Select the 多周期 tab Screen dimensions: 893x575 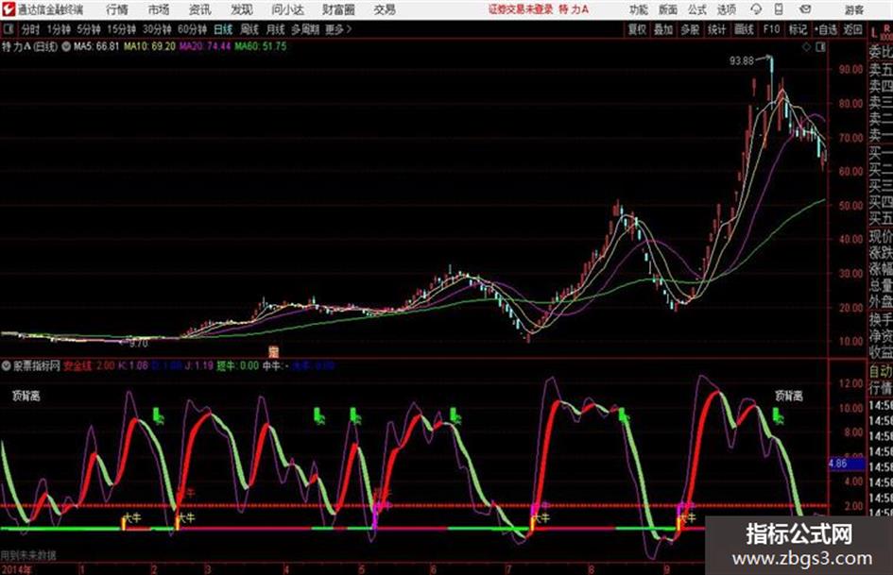tap(304, 29)
